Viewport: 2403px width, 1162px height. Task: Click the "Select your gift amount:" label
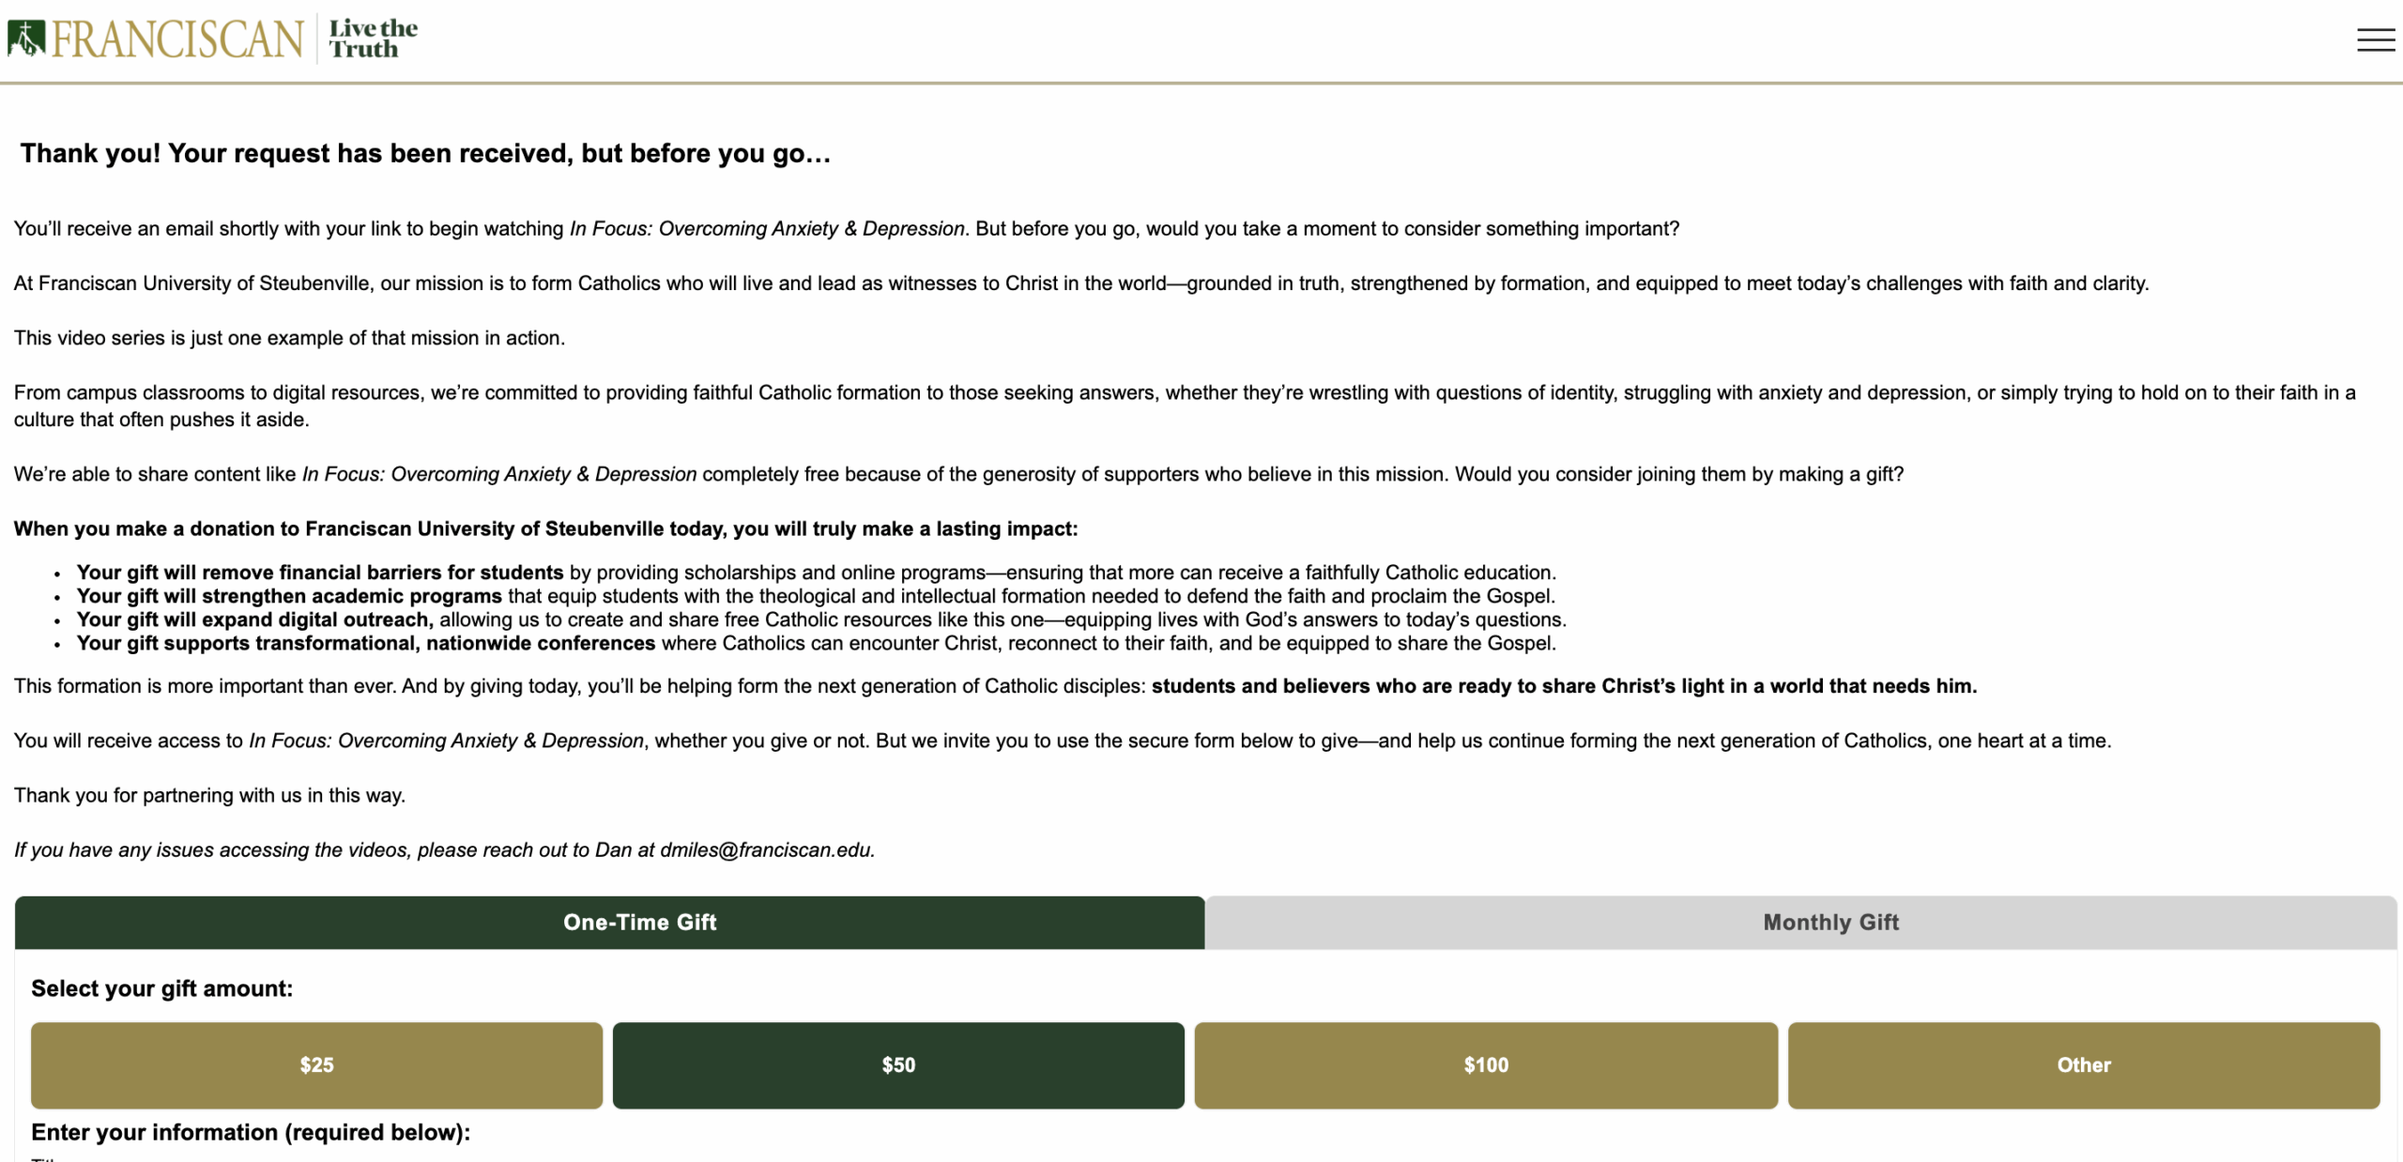point(161,988)
